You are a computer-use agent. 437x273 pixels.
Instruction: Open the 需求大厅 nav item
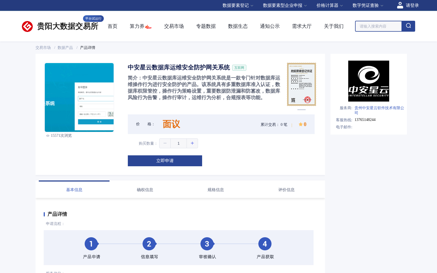302,26
